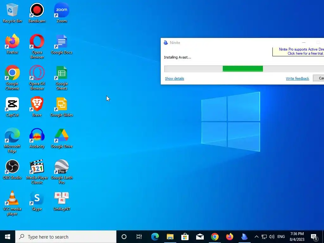Expand hidden system tray icons

[256, 237]
